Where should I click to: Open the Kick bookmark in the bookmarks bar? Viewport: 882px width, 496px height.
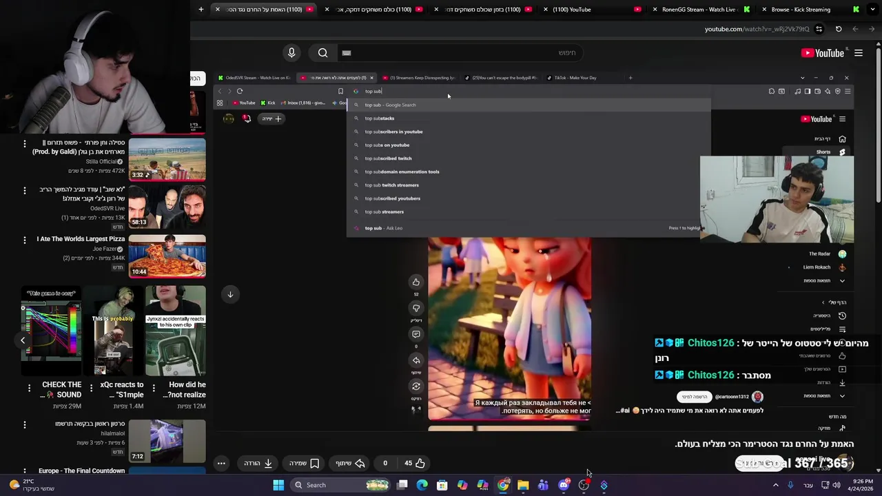pos(267,103)
